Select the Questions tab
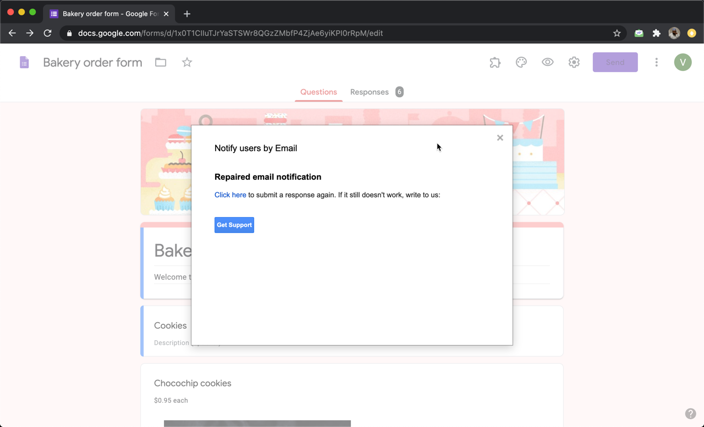The image size is (704, 427). [x=318, y=92]
